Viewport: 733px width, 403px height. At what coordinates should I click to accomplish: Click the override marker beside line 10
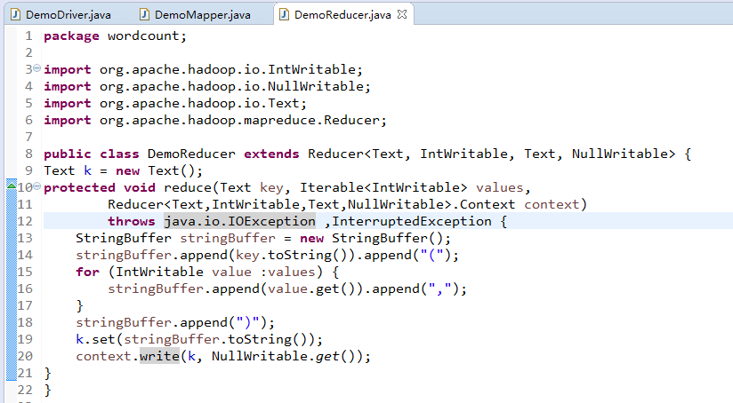pyautogui.click(x=12, y=186)
